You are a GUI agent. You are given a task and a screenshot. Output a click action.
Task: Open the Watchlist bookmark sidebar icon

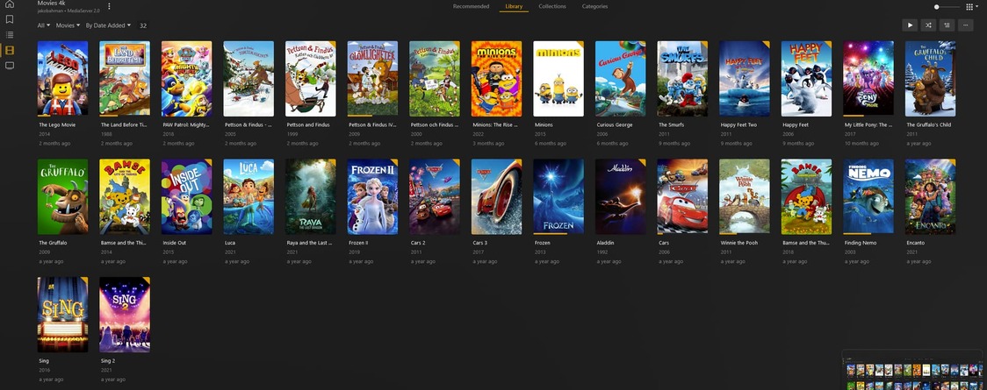click(x=10, y=19)
